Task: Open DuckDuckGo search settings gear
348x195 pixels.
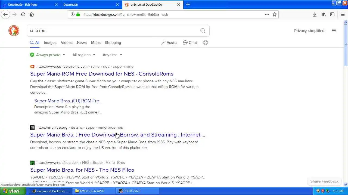Action: 206,43
